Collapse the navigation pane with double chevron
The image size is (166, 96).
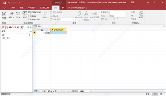pyautogui.click(x=31, y=27)
